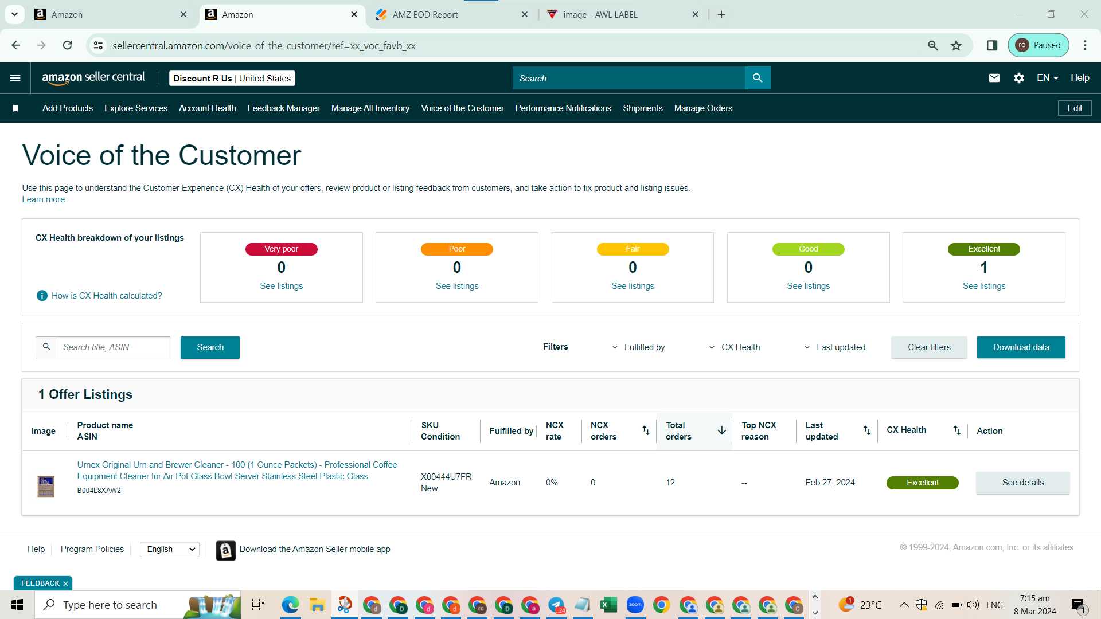Click the bookmark flag icon in navbar
The width and height of the screenshot is (1101, 619).
coord(15,108)
